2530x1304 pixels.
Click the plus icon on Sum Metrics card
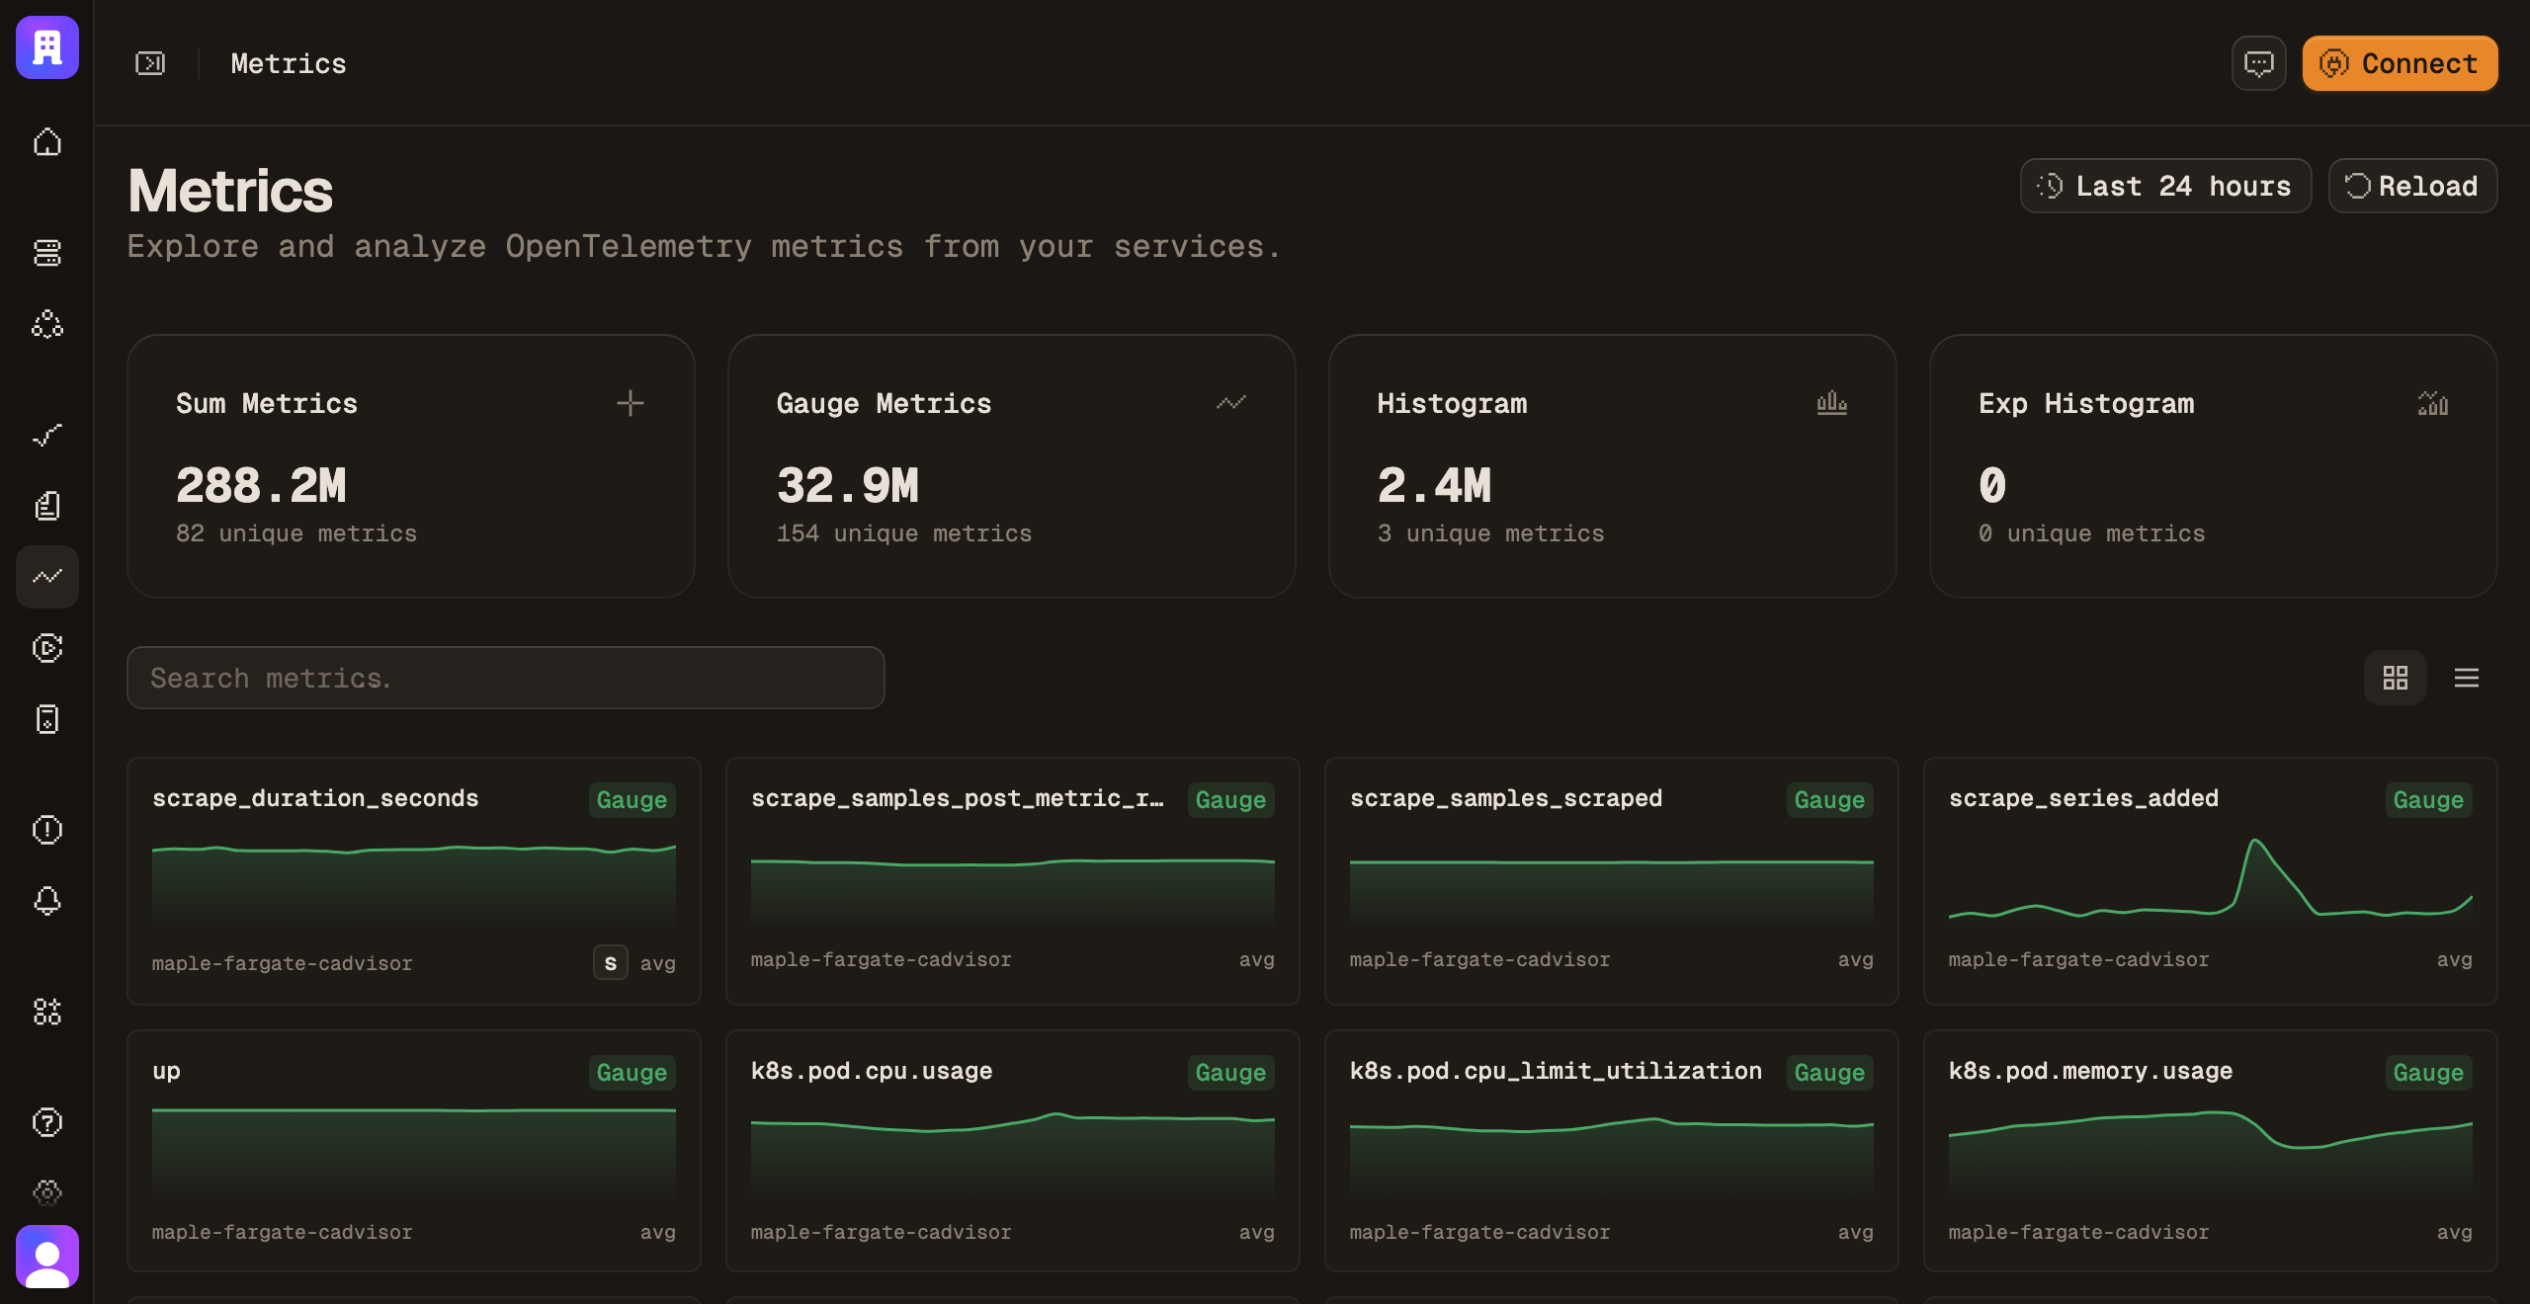point(631,403)
